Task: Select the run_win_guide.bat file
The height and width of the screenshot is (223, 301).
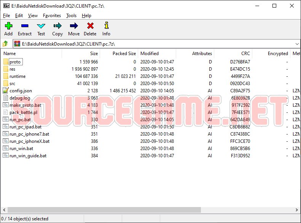Action: 28,155
